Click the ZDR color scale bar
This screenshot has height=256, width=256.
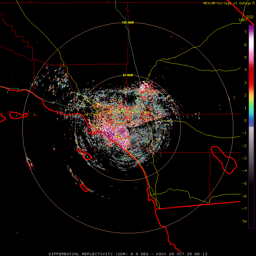[251, 126]
